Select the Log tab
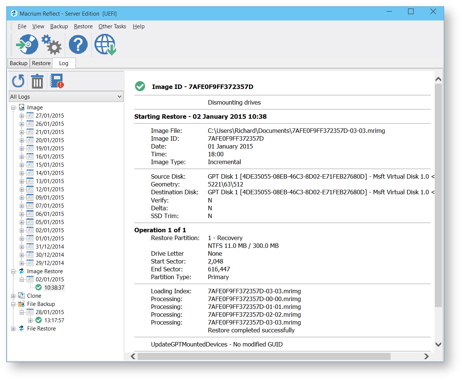Screen dimensions: 462x380 pyautogui.click(x=64, y=63)
